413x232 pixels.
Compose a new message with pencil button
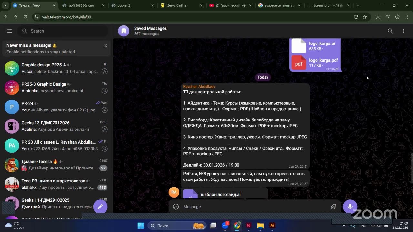100,207
